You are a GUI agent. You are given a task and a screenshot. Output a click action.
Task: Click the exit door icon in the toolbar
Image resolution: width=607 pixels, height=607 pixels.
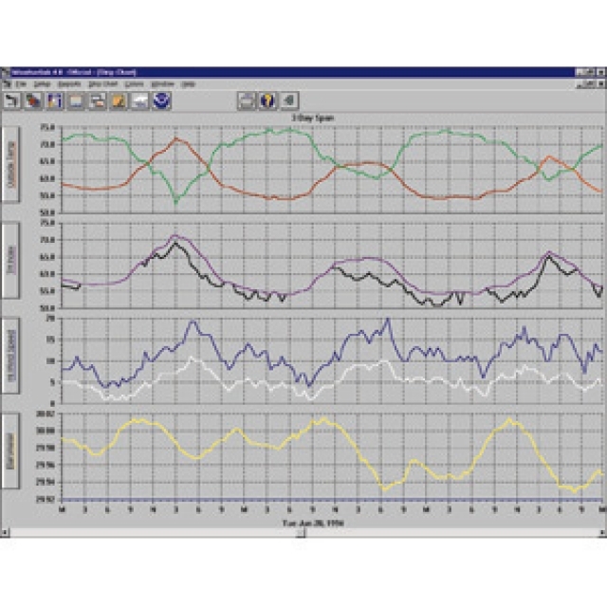(x=288, y=100)
